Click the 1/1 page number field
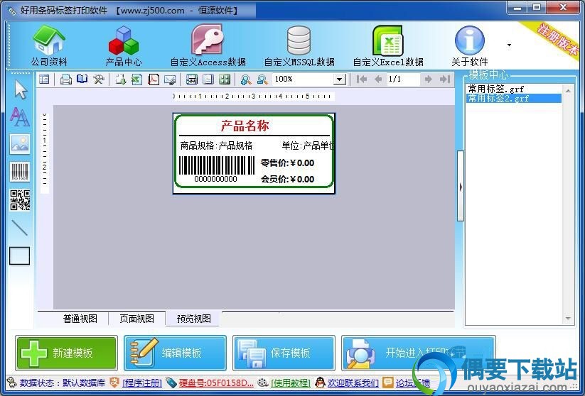The width and height of the screenshot is (585, 396). point(402,79)
